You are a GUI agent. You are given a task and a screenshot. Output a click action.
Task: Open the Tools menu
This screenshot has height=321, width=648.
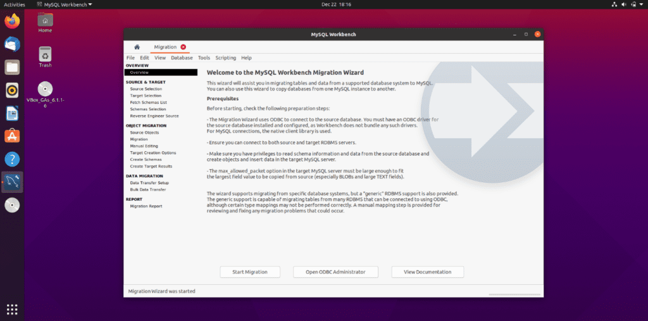[x=204, y=58]
